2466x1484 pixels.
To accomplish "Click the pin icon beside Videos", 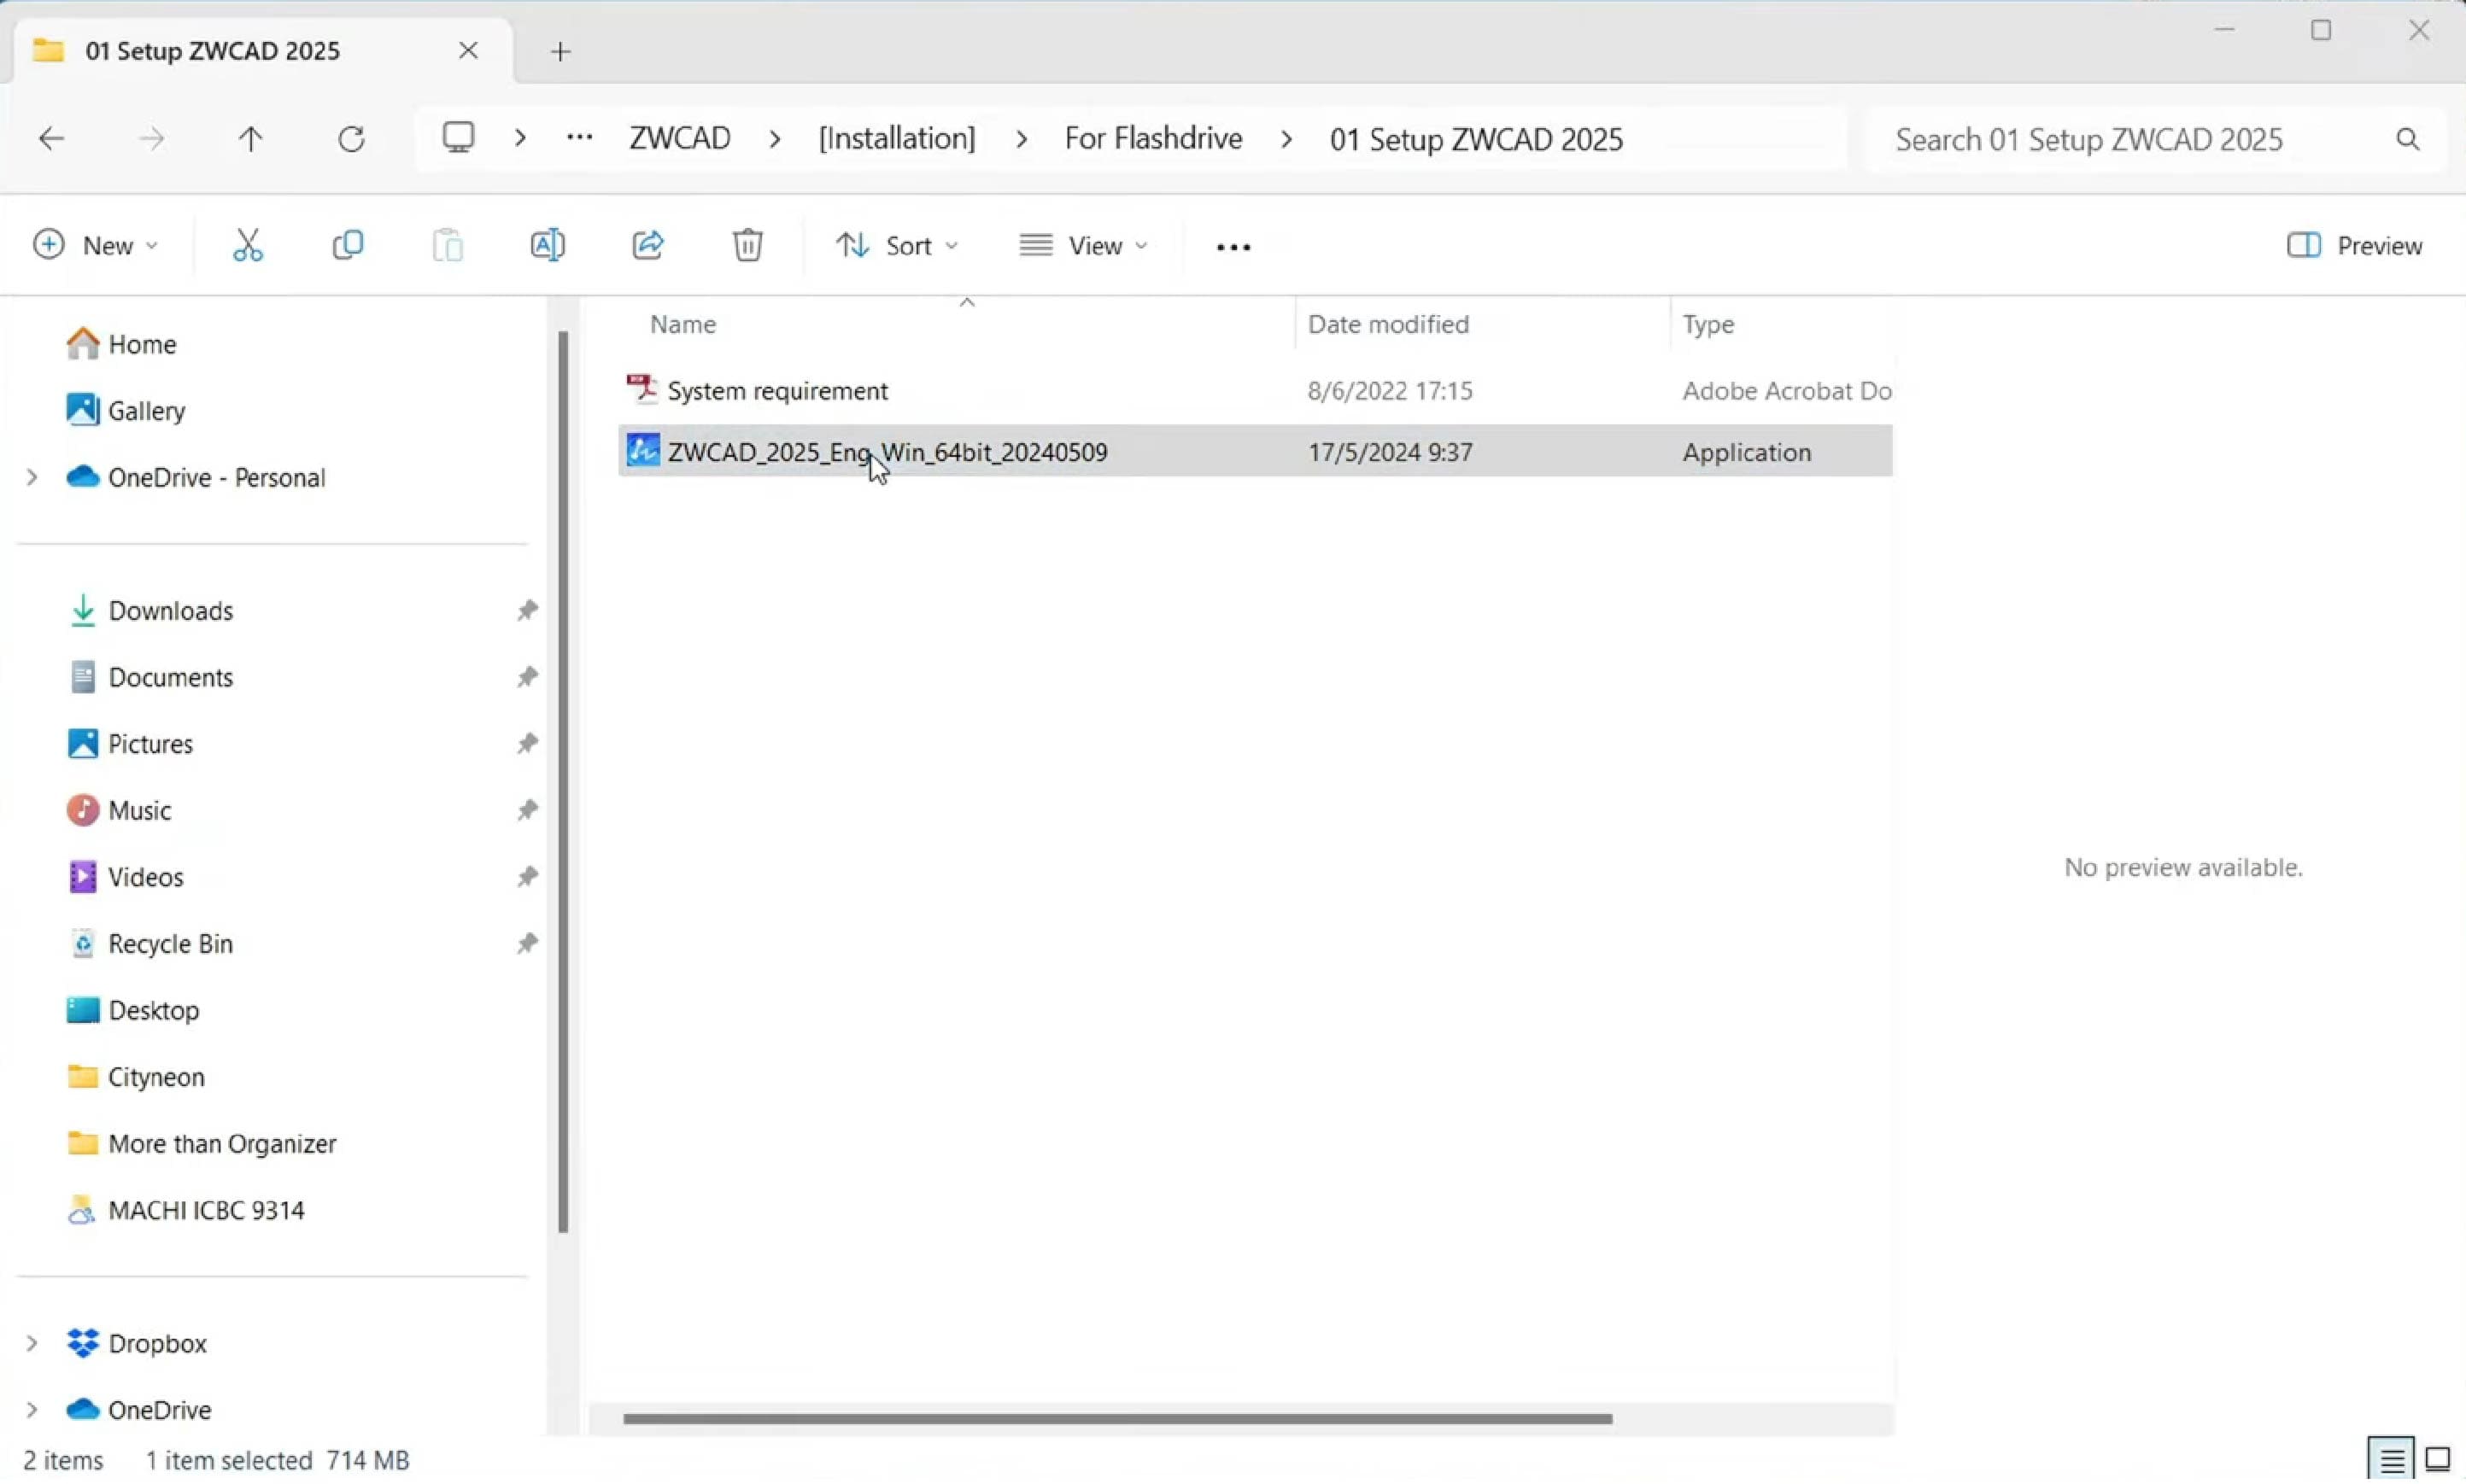I will point(527,876).
